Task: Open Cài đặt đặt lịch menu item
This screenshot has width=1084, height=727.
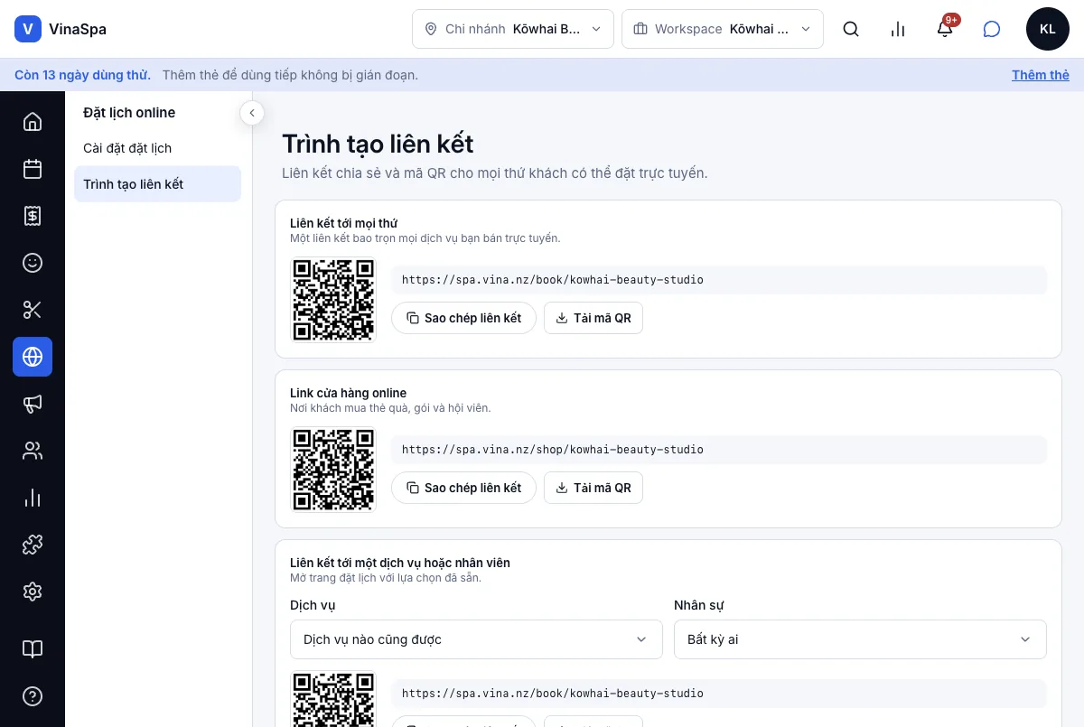Action: (157, 148)
